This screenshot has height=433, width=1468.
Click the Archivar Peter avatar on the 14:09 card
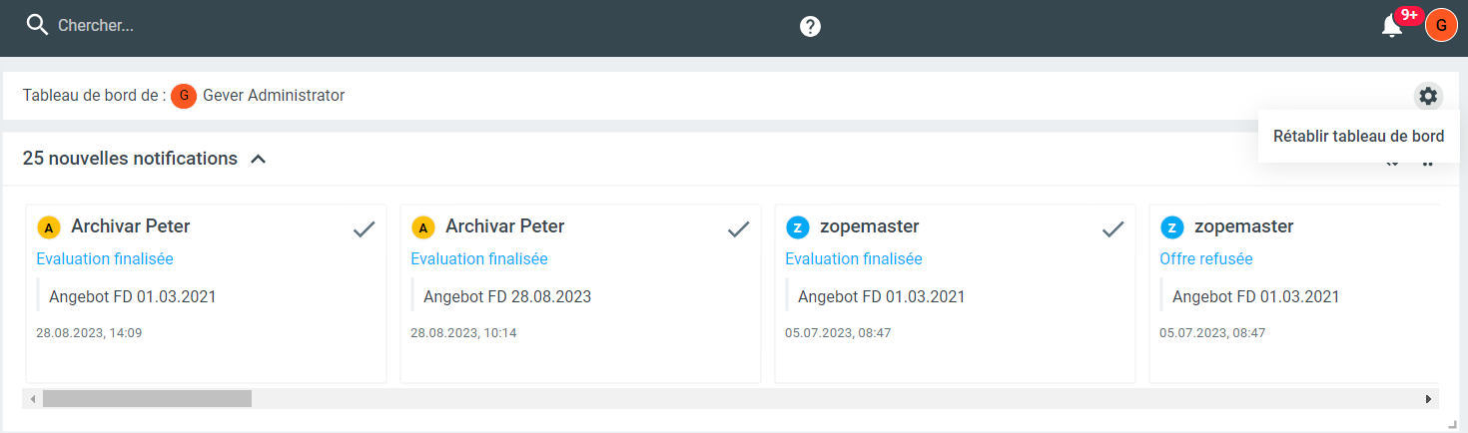[x=49, y=227]
